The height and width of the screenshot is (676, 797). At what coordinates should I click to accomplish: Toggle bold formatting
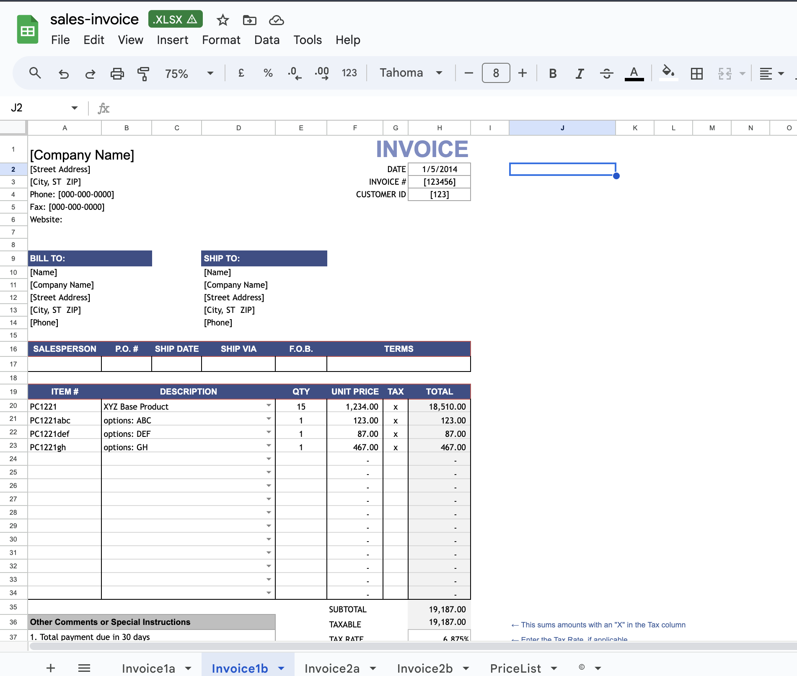click(553, 73)
